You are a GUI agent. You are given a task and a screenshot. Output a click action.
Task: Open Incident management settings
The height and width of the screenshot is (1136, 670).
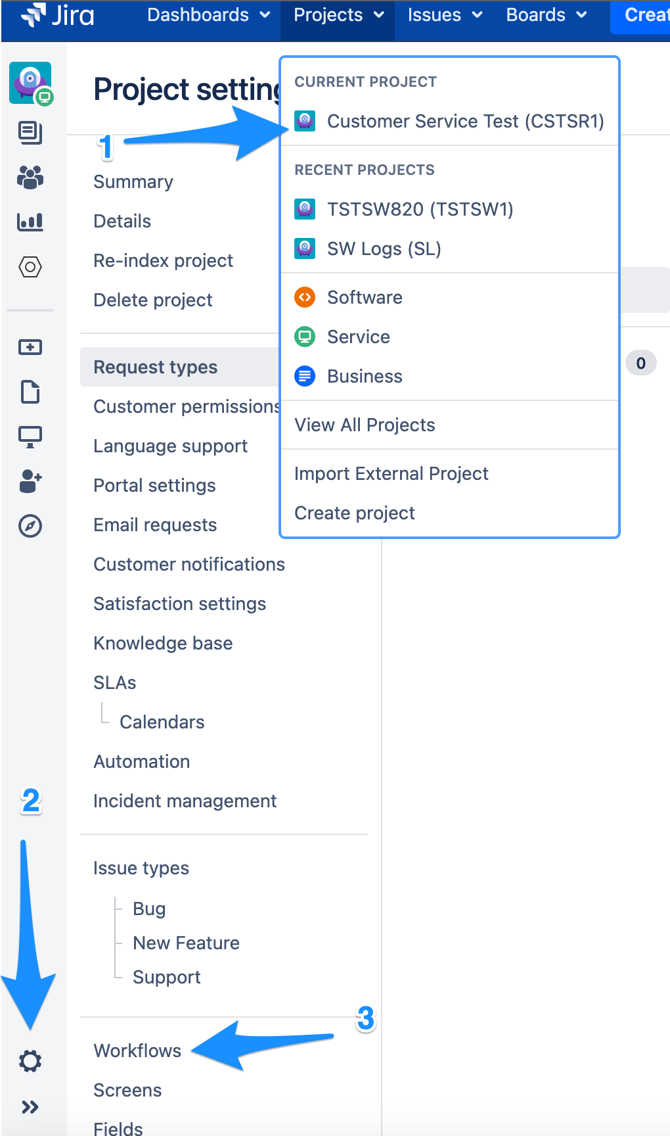pos(185,801)
